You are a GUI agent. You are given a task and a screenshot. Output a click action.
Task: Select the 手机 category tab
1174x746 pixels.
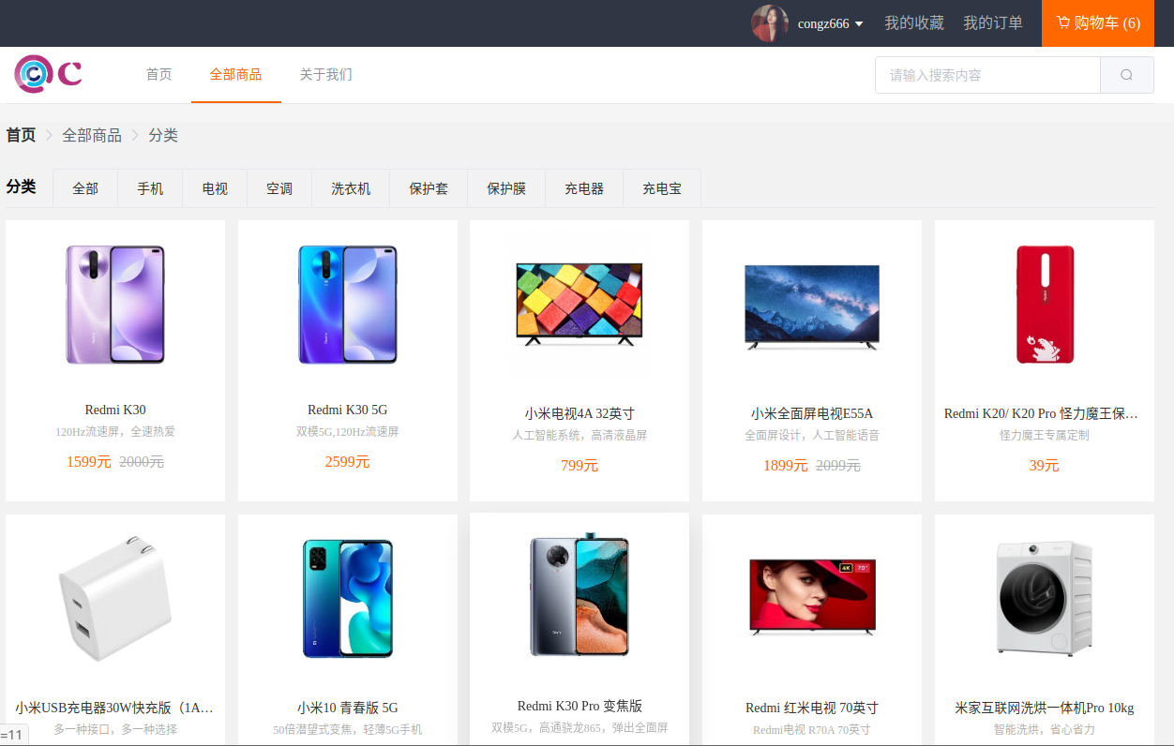click(x=150, y=188)
